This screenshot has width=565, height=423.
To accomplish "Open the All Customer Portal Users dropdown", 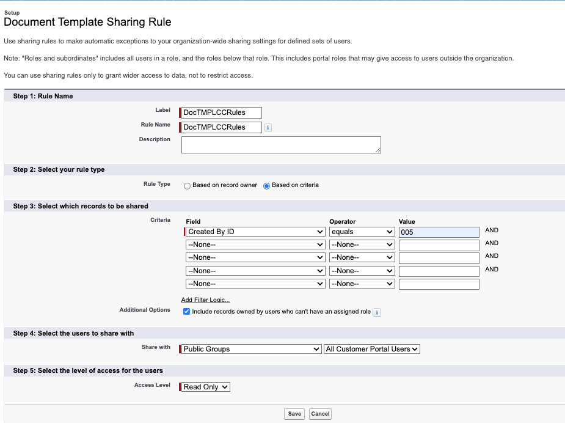I will click(x=371, y=348).
